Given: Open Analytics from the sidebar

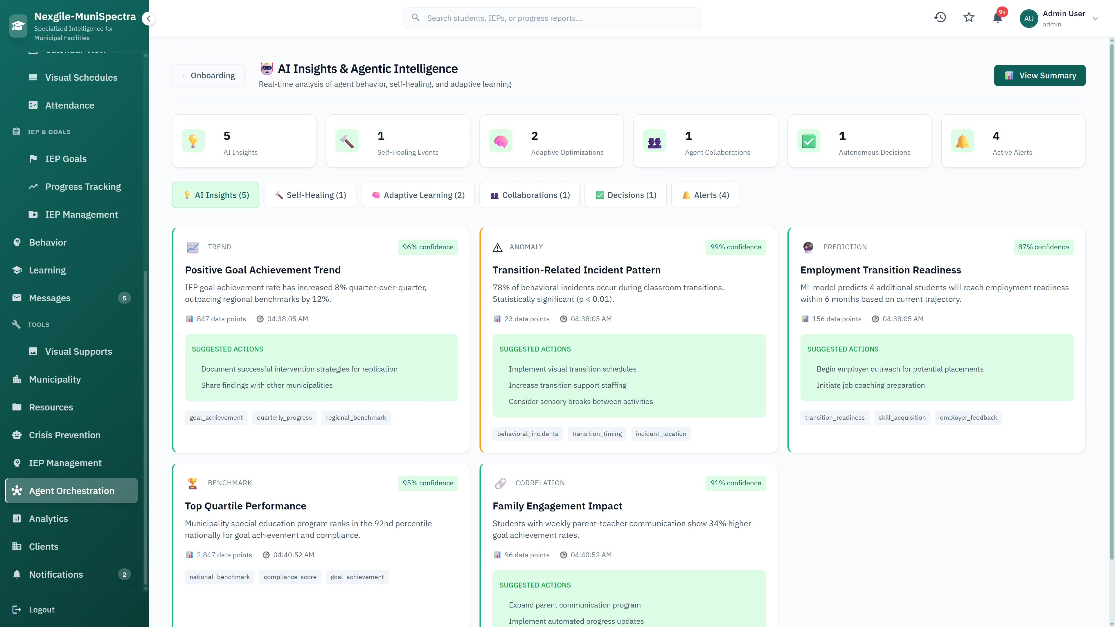Looking at the screenshot, I should click(48, 518).
